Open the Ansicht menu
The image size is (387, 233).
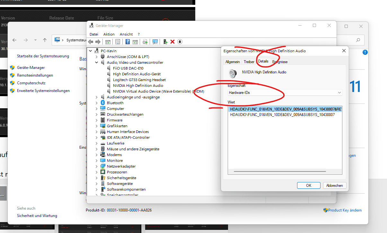coord(126,34)
